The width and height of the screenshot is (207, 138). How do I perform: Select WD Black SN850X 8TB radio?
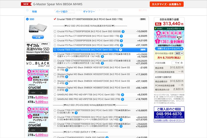click(x=55, y=88)
